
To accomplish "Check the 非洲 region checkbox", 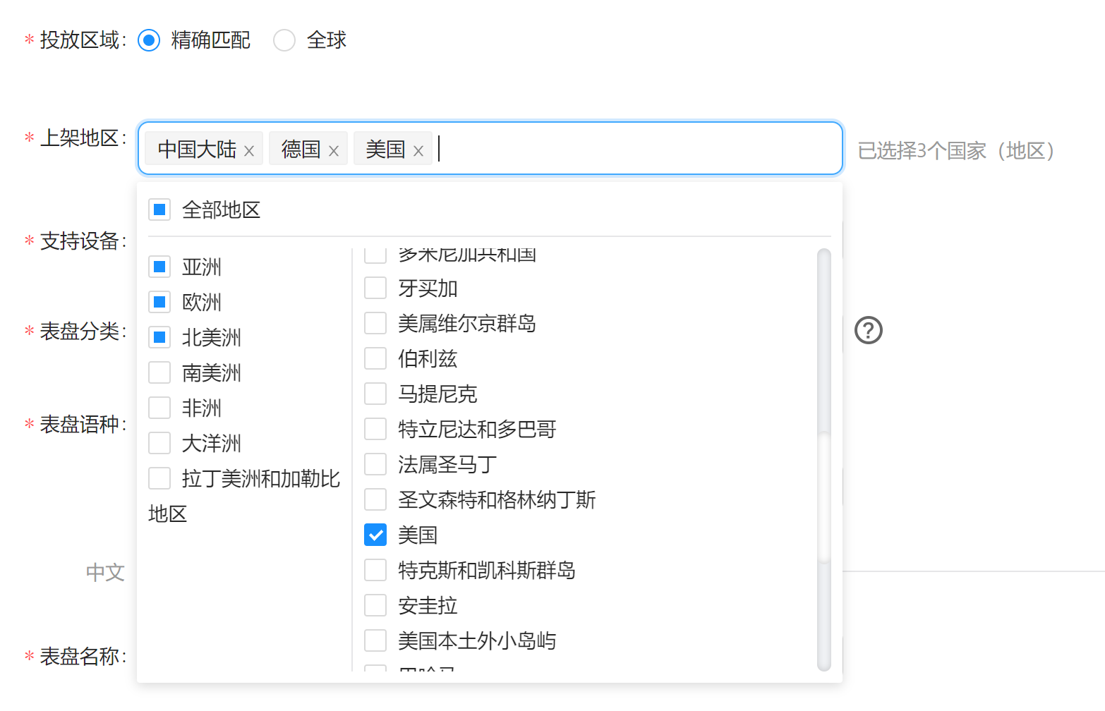I will pos(159,408).
